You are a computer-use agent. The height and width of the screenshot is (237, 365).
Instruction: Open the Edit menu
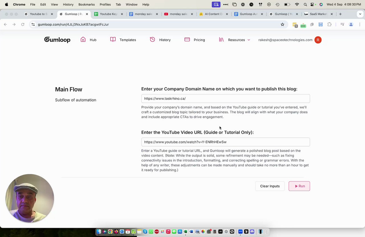point(43,5)
